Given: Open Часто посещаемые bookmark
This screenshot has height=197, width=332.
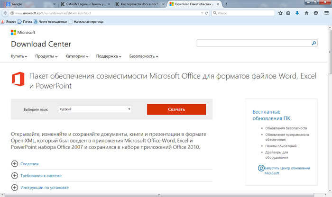Looking at the screenshot, I should [x=50, y=22].
